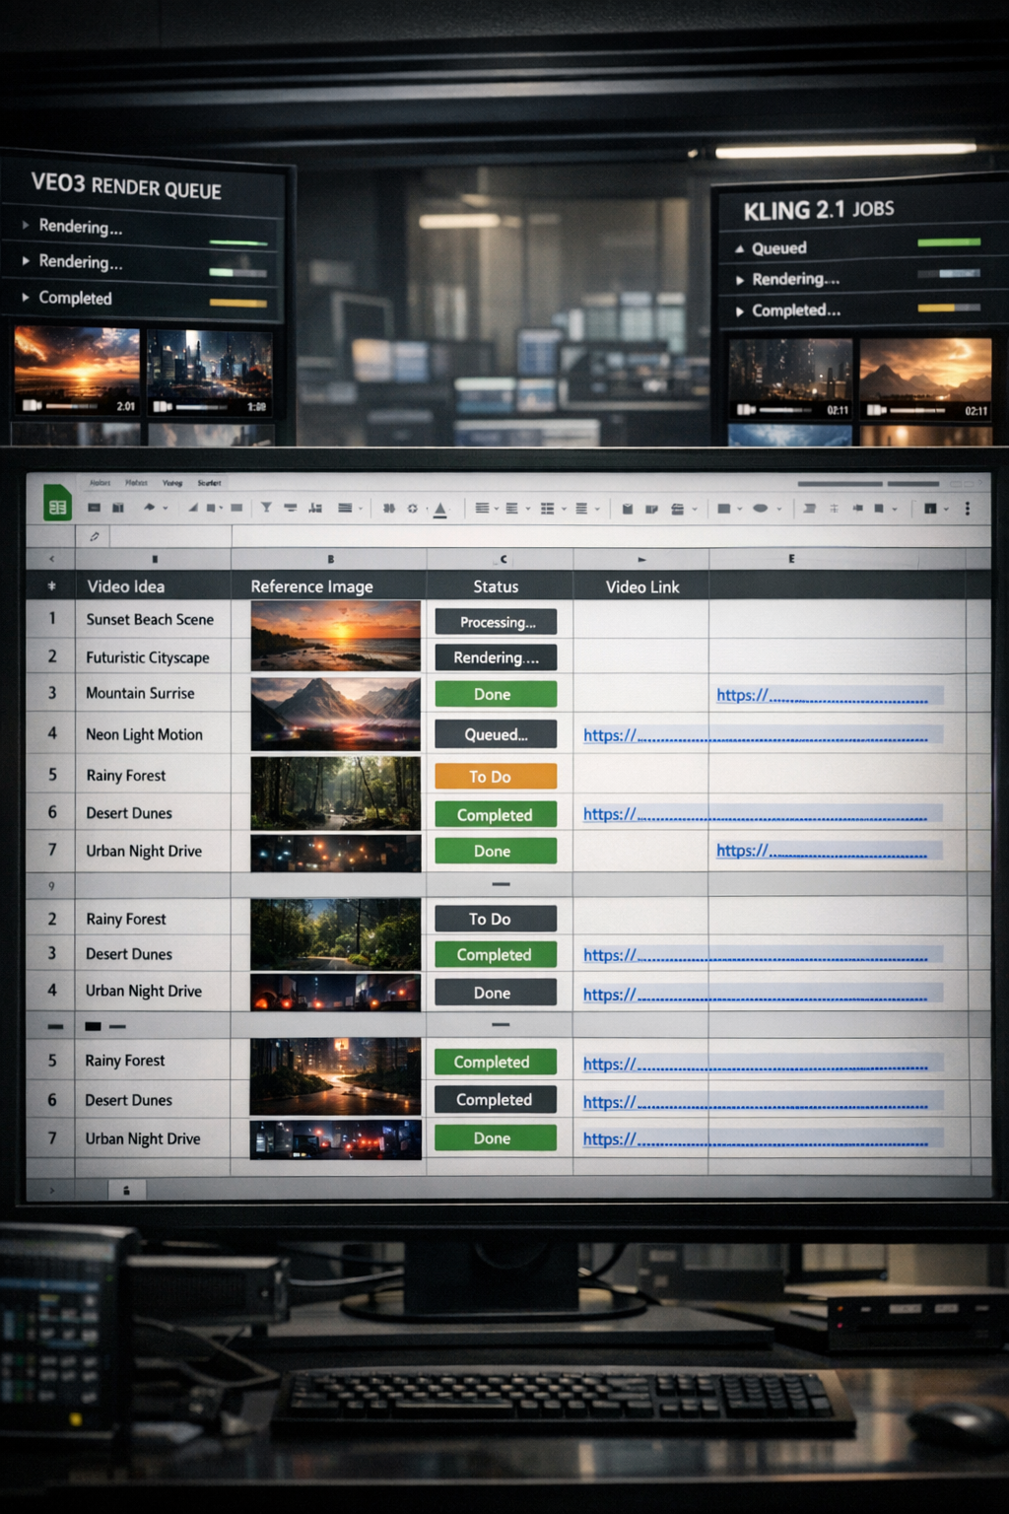This screenshot has width=1009, height=1514.
Task: Click the Processing... status for Sunset Beach Scene
Action: (x=496, y=622)
